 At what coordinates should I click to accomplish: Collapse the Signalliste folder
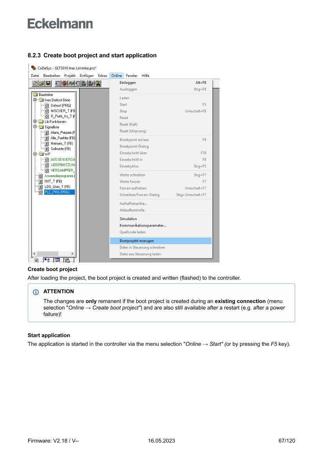click(x=35, y=127)
